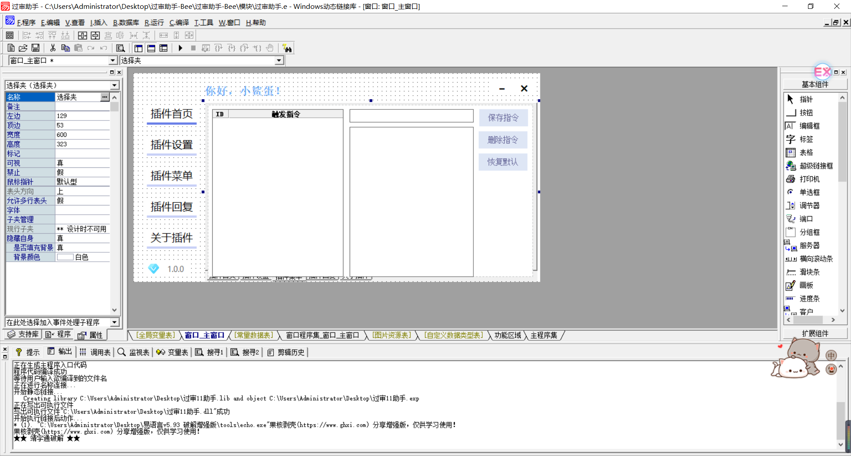Open the R.运行 menu
This screenshot has width=851, height=456.
pyautogui.click(x=154, y=23)
